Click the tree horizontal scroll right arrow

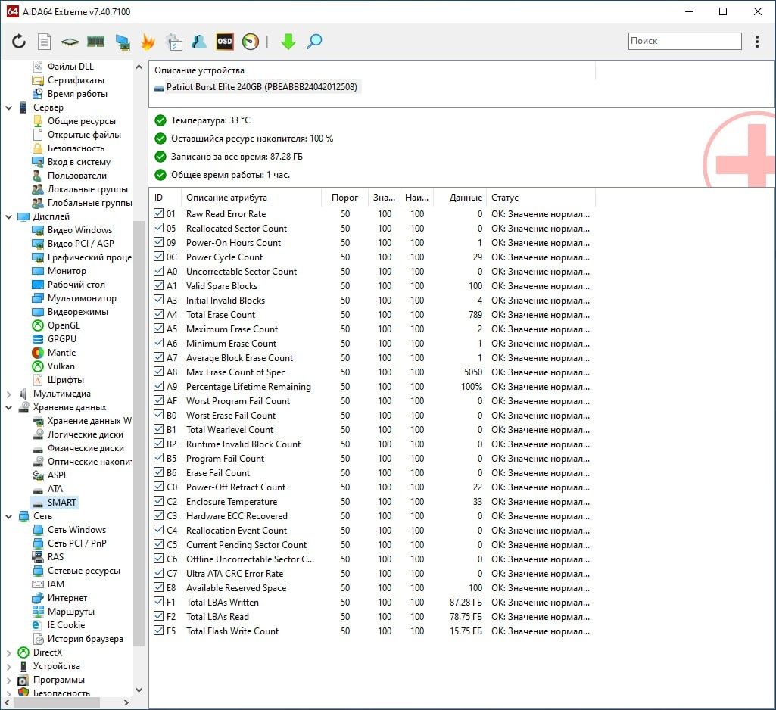coord(126,702)
